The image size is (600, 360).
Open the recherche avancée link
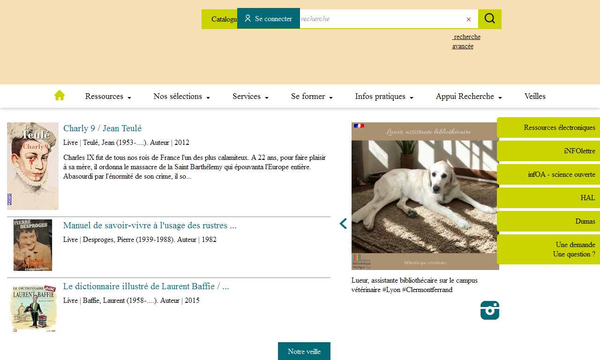466,41
